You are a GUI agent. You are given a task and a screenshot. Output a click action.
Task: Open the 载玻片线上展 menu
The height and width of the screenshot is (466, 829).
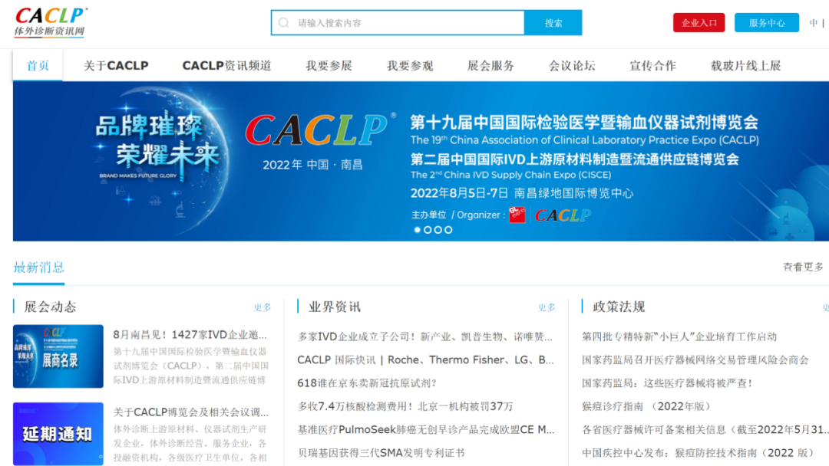pyautogui.click(x=745, y=65)
